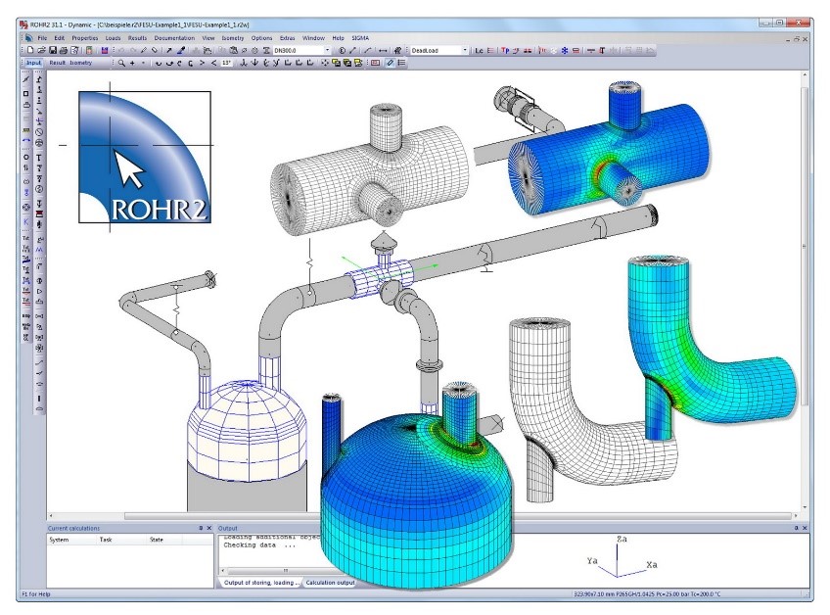This screenshot has height=615, width=830.
Task: Open the Results menu
Action: pos(137,38)
